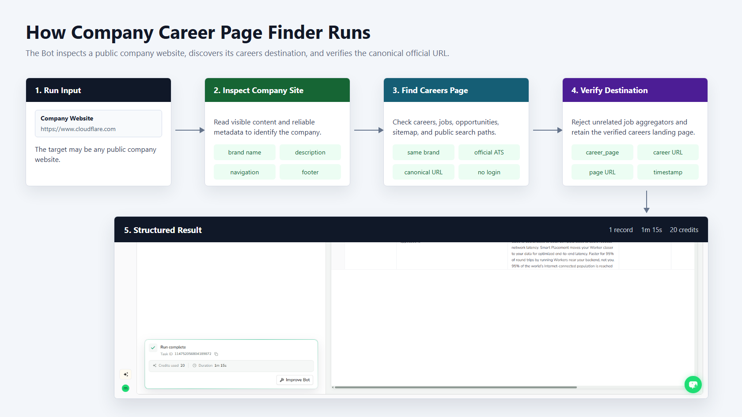Click the "1 record" summary text

coord(621,230)
